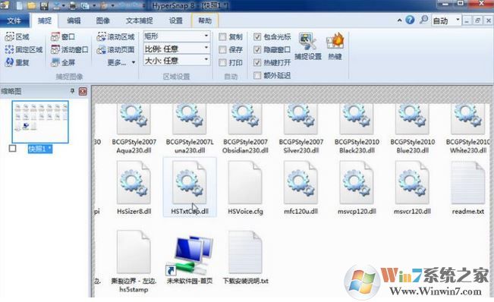Click the 下载安装说明.txt file
The width and height of the screenshot is (494, 302).
pos(245,257)
